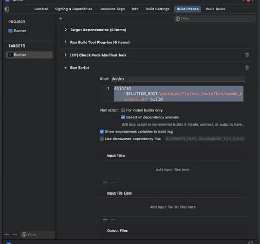
Task: Click the Input File Lists heading
Action: 119,193
